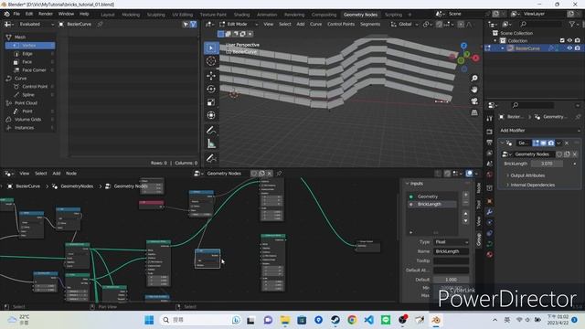Activate the Cursor tool in viewport toolbar
585x329 pixels.
click(x=211, y=61)
